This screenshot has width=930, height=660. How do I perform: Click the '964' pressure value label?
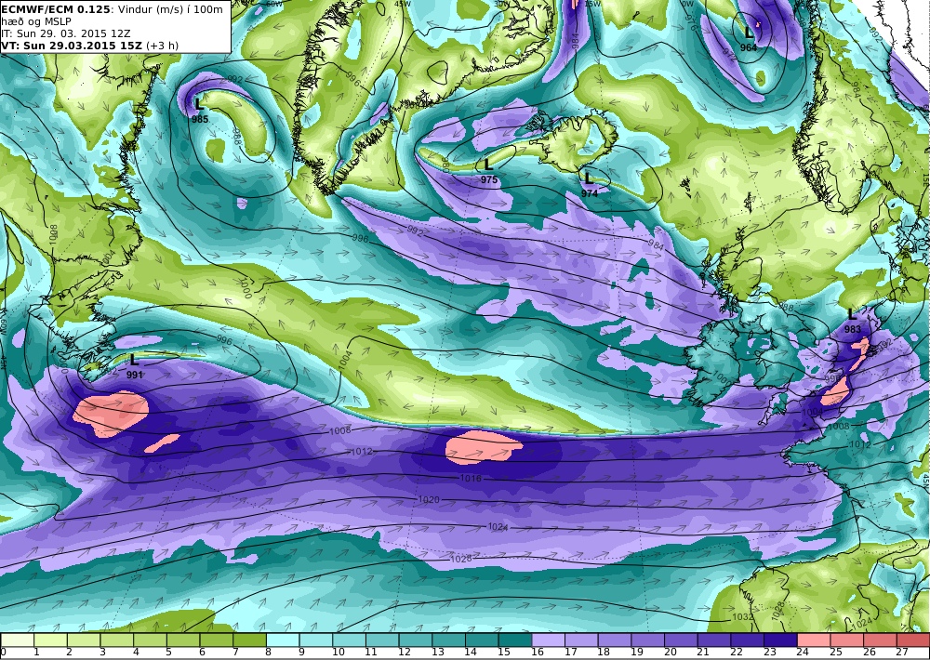tap(749, 47)
